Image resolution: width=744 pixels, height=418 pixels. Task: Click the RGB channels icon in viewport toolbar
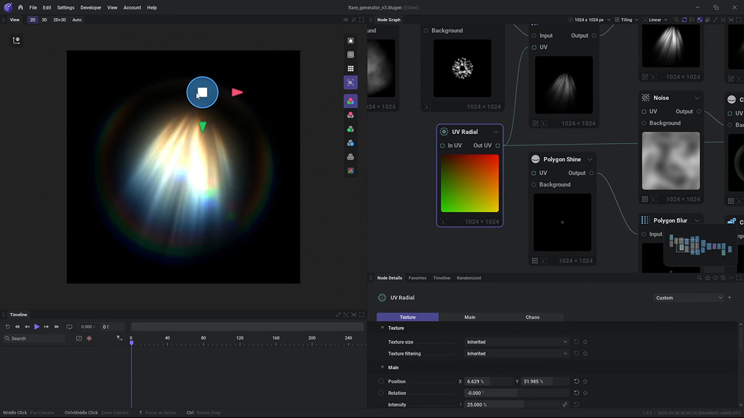coord(350,101)
